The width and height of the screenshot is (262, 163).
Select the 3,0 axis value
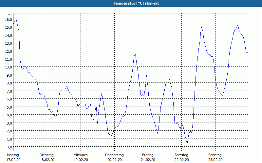[x=9, y=123]
